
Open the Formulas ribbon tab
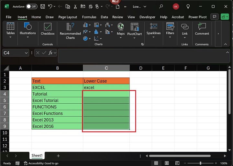pos(89,17)
